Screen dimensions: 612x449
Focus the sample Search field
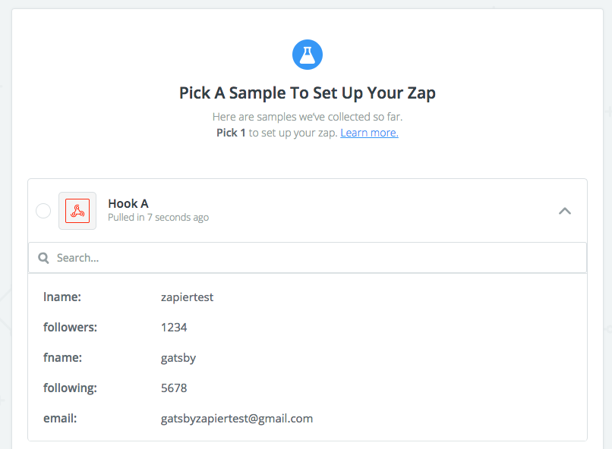(x=308, y=258)
